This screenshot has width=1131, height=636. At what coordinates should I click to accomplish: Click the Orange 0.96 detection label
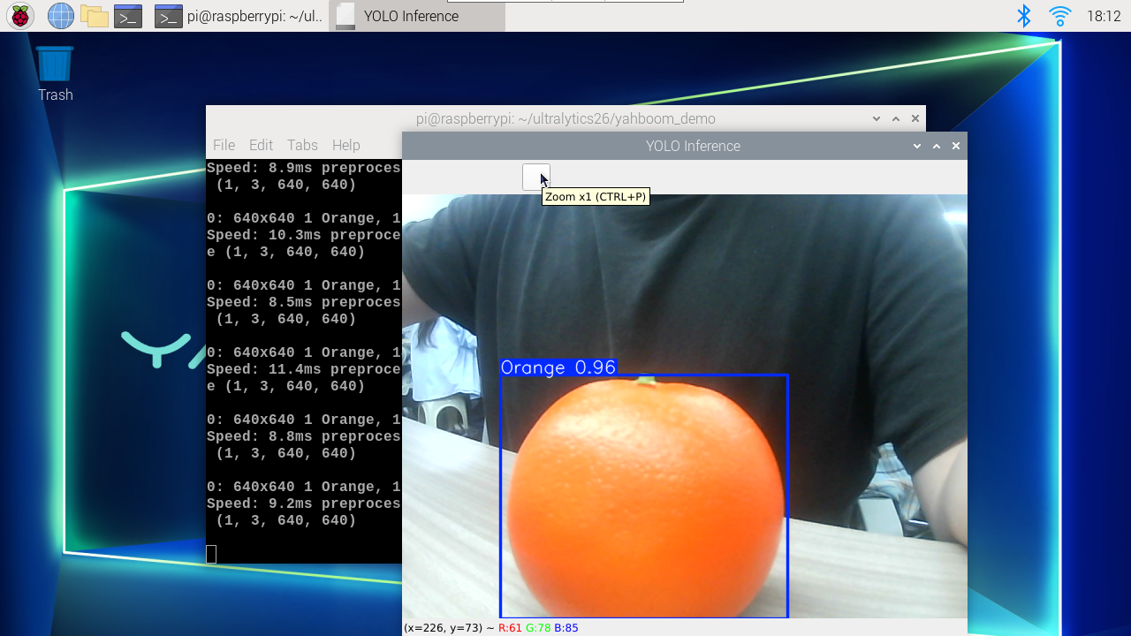[x=558, y=367]
